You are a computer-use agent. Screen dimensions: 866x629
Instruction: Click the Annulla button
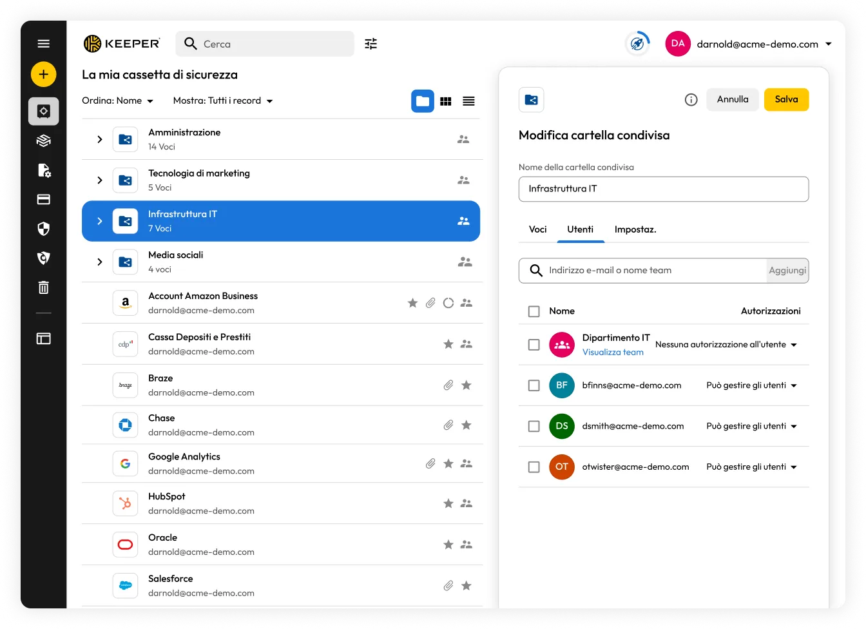click(x=733, y=99)
